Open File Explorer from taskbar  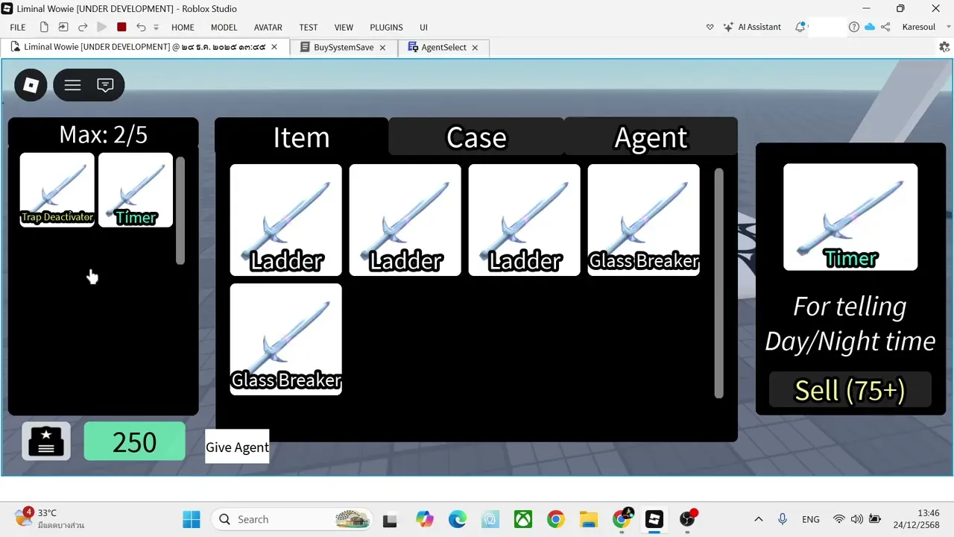click(589, 519)
